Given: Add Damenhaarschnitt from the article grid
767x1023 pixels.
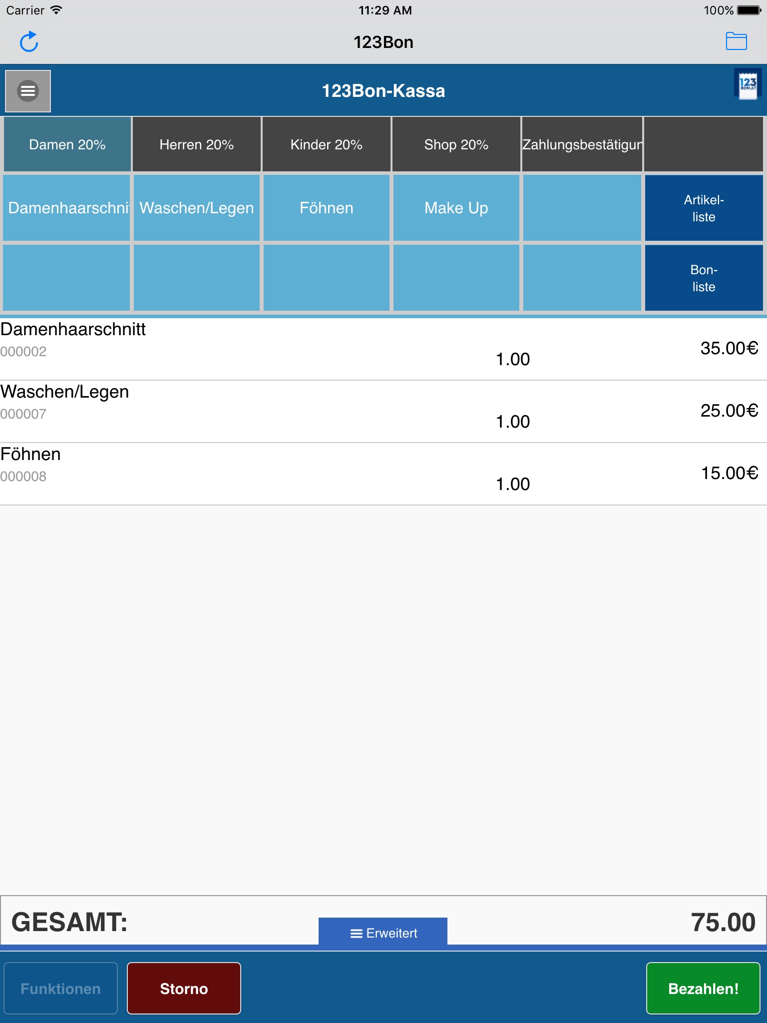Looking at the screenshot, I should click(67, 208).
